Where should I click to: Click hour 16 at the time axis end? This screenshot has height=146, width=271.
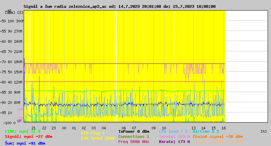tap(224, 128)
